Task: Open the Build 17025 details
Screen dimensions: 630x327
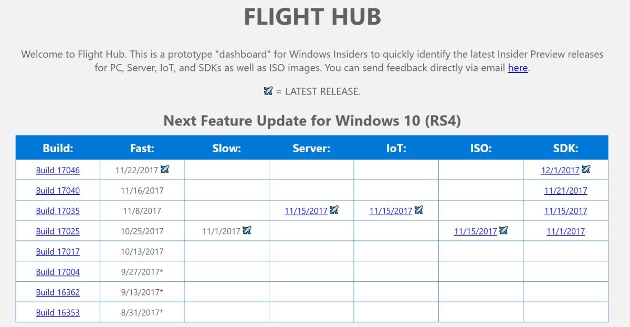Action: coord(58,231)
